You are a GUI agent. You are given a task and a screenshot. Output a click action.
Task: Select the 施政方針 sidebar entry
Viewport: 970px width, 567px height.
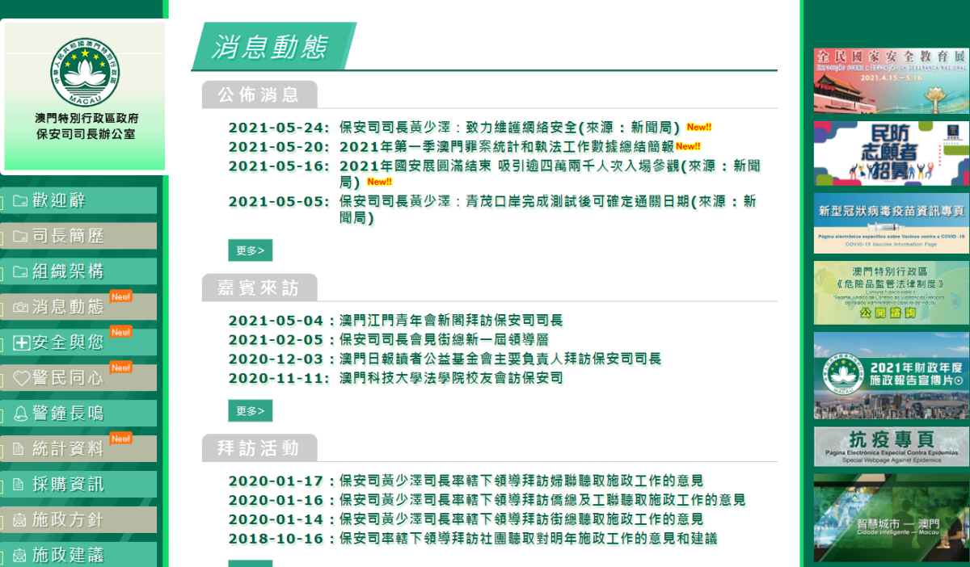(69, 521)
